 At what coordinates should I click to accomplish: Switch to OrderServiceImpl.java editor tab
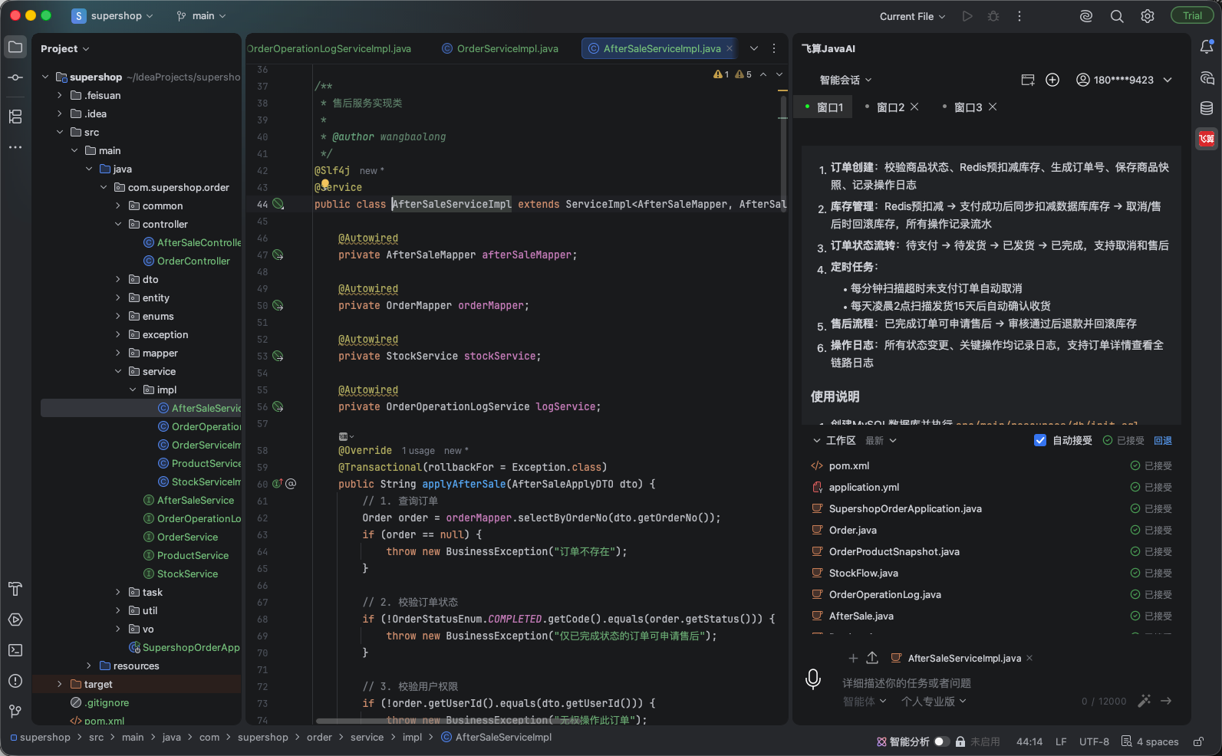pyautogui.click(x=500, y=48)
